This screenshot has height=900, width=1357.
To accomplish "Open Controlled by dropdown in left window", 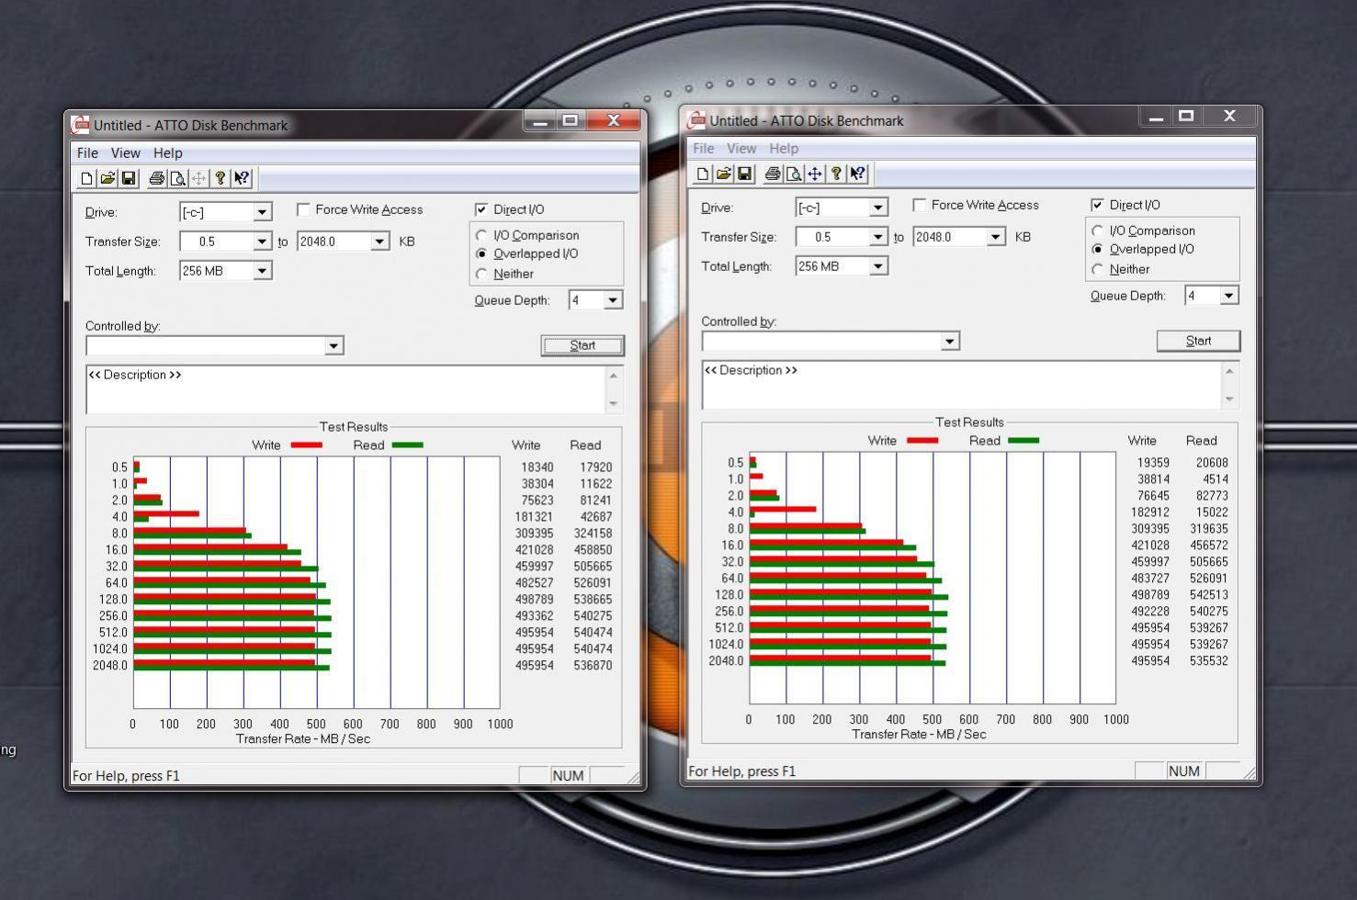I will point(334,345).
